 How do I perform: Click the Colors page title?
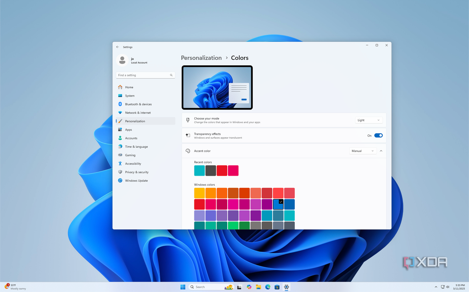240,58
